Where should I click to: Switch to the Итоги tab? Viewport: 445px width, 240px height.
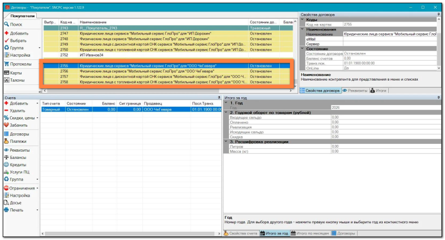(x=378, y=91)
